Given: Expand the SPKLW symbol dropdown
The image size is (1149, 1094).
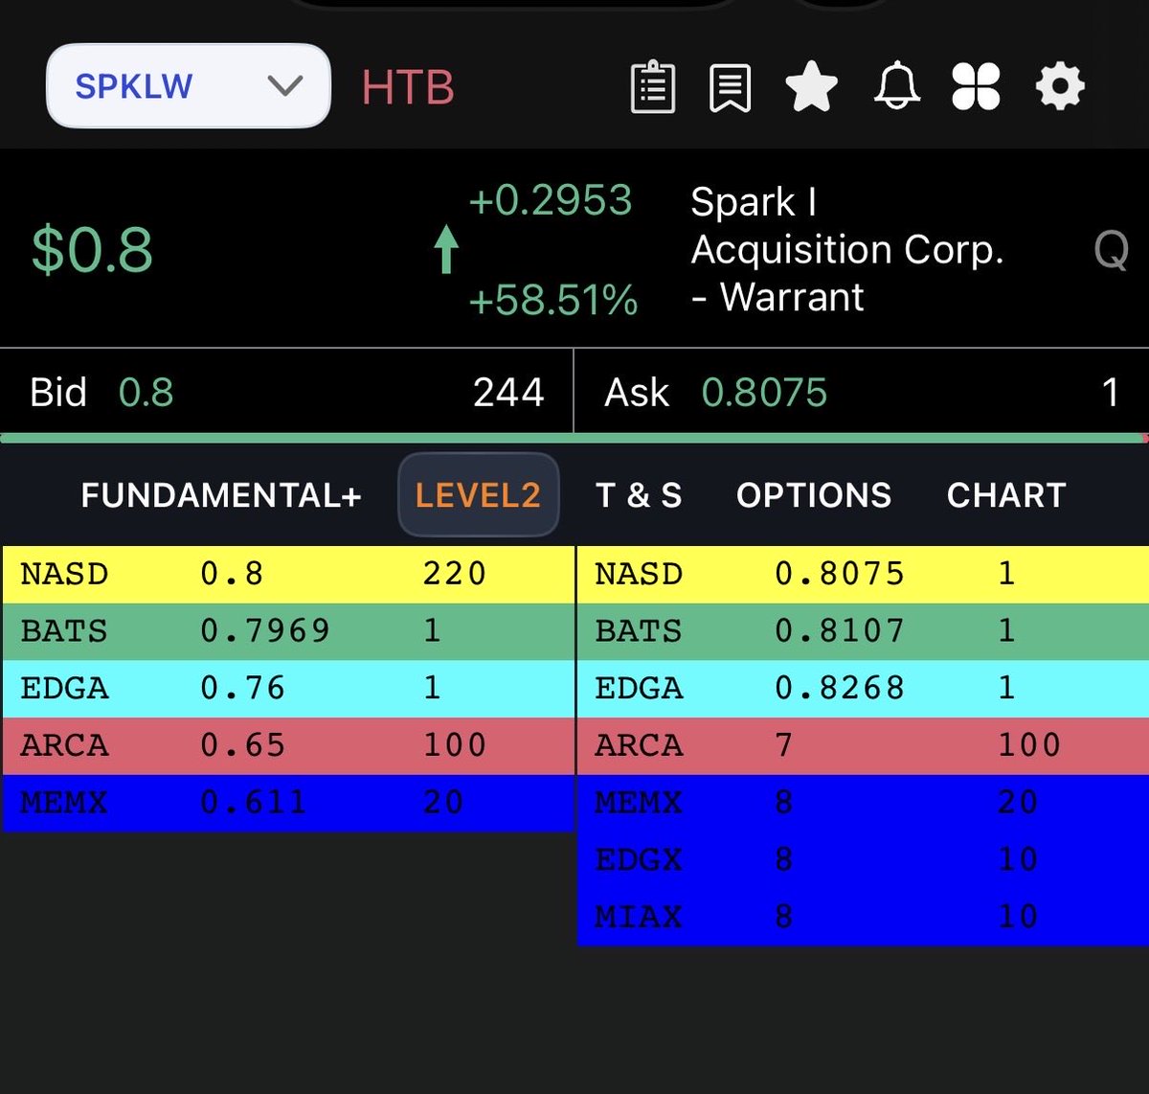Looking at the screenshot, I should [x=189, y=85].
